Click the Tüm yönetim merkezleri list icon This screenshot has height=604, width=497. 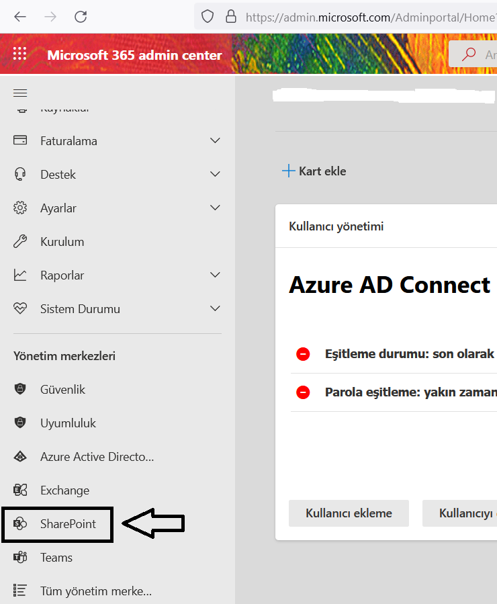pyautogui.click(x=20, y=591)
